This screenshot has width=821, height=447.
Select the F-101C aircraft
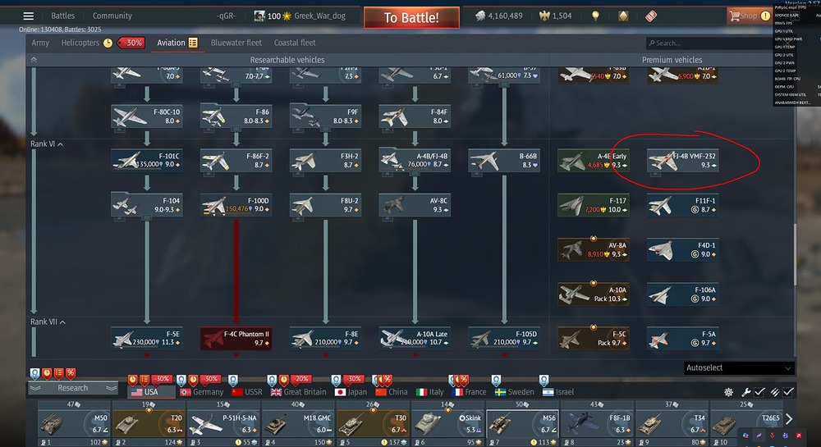[147, 161]
